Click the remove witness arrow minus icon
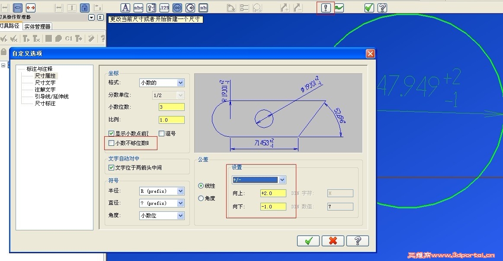The height and width of the screenshot is (261, 503). (x=298, y=8)
